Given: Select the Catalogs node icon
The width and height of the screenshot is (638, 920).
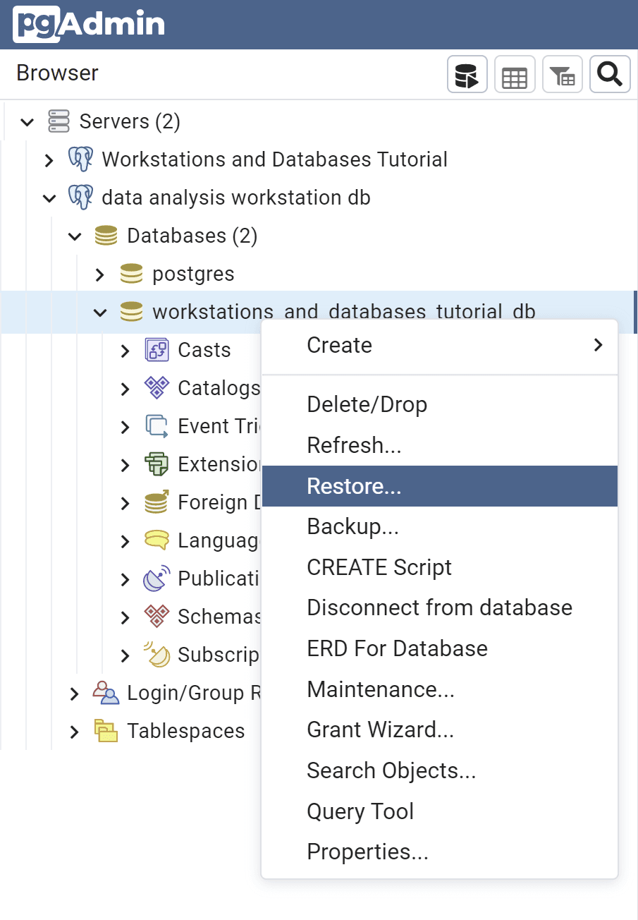Looking at the screenshot, I should 157,388.
